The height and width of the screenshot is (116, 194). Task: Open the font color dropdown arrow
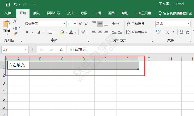[x=75, y=32]
